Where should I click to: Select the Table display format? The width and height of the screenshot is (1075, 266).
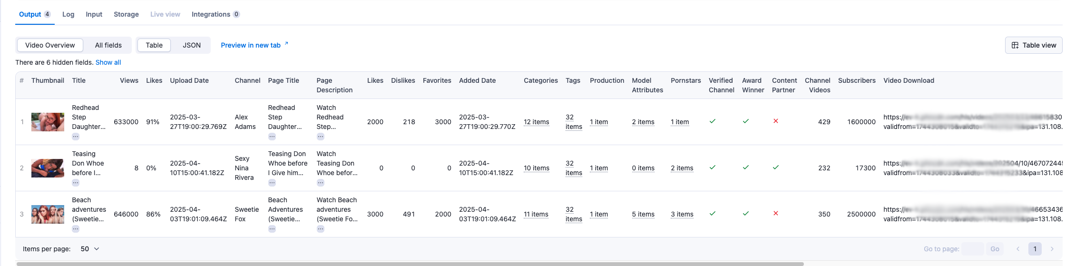154,45
